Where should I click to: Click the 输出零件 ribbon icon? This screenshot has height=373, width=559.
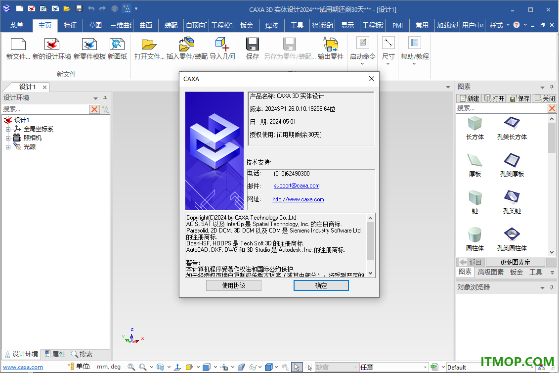pos(331,45)
